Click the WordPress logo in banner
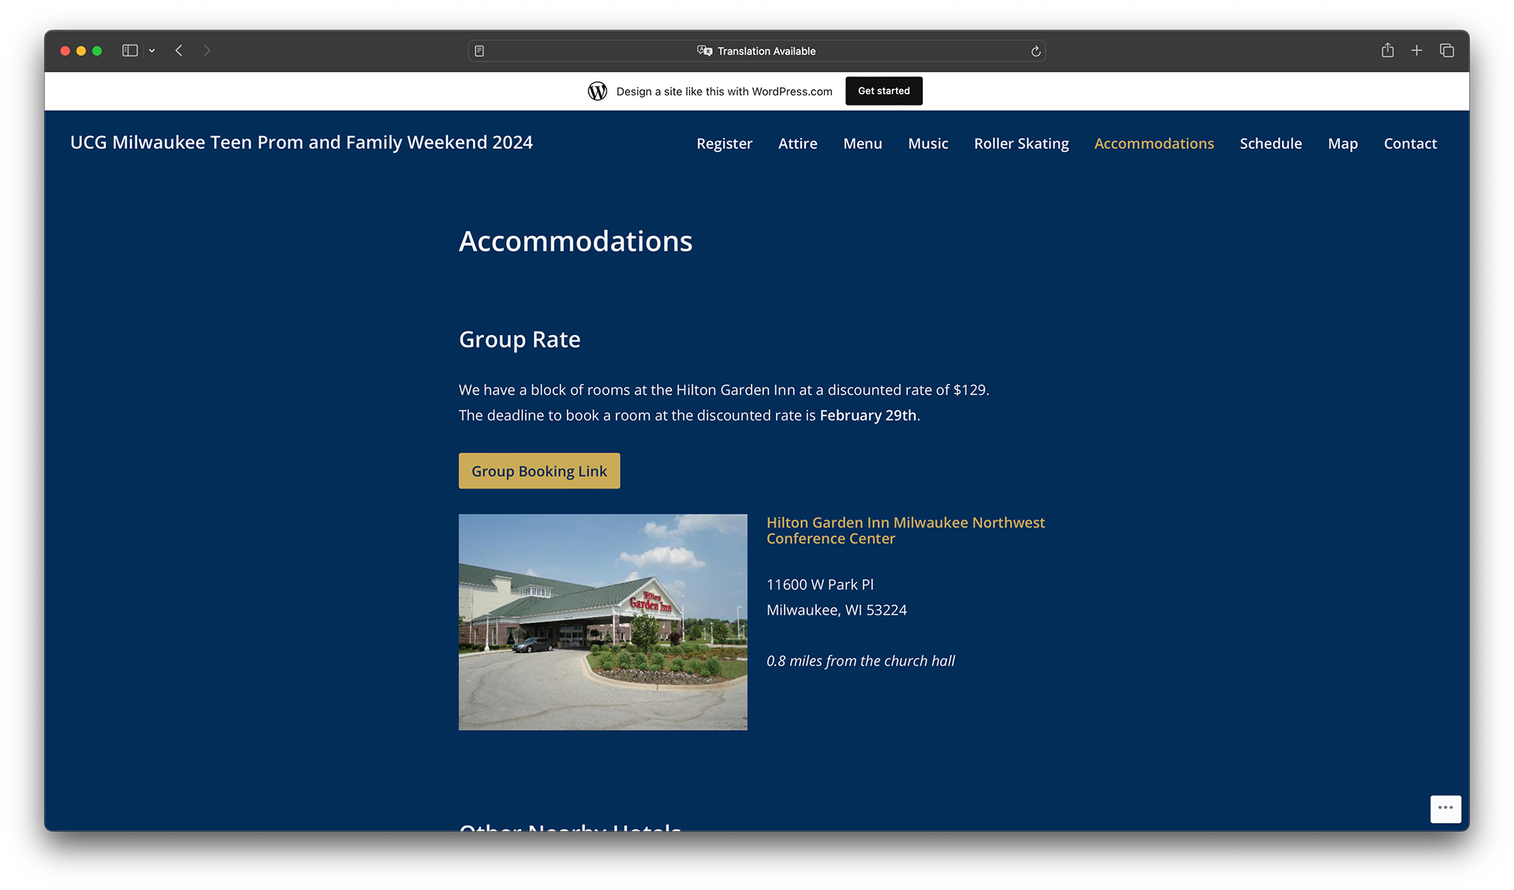This screenshot has height=890, width=1514. (x=597, y=91)
